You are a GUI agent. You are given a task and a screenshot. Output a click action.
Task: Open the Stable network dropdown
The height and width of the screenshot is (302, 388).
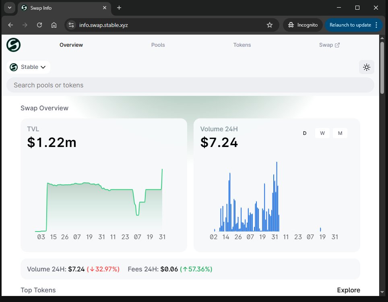tap(28, 67)
